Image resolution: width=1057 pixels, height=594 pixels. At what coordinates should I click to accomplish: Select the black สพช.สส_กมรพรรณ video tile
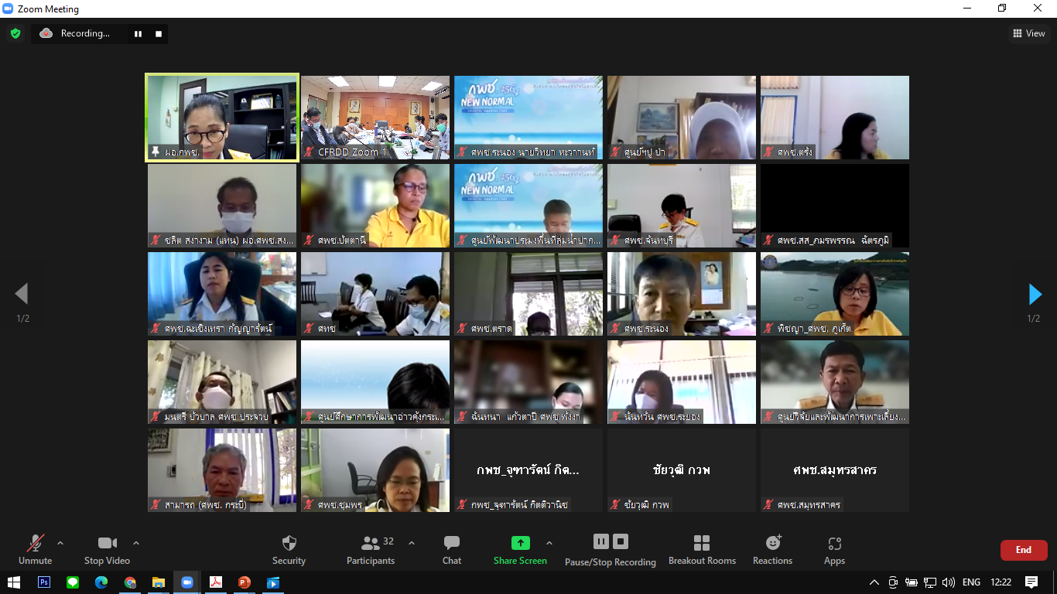[835, 206]
